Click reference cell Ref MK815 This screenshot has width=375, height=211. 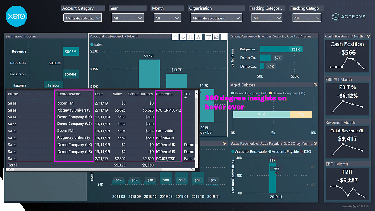click(x=165, y=138)
